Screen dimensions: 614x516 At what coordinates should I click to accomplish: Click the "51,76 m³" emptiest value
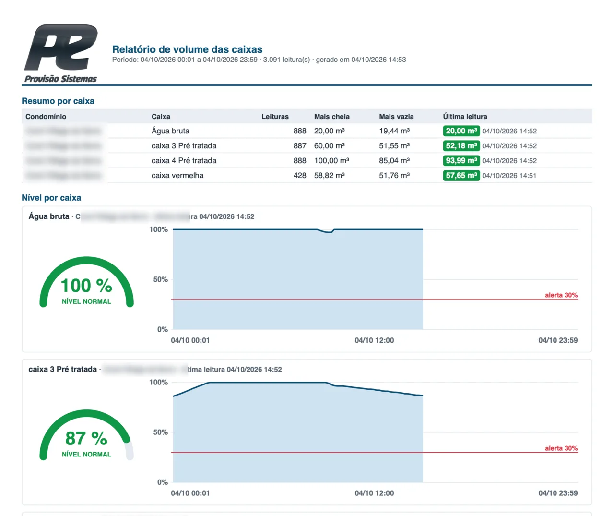pyautogui.click(x=394, y=176)
